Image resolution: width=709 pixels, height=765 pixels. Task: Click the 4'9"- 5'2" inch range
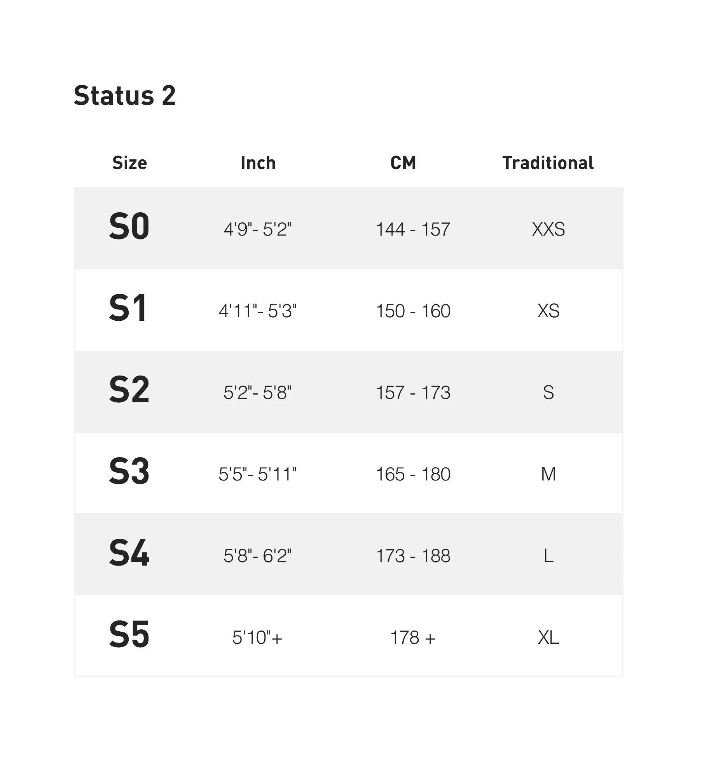[x=257, y=229]
